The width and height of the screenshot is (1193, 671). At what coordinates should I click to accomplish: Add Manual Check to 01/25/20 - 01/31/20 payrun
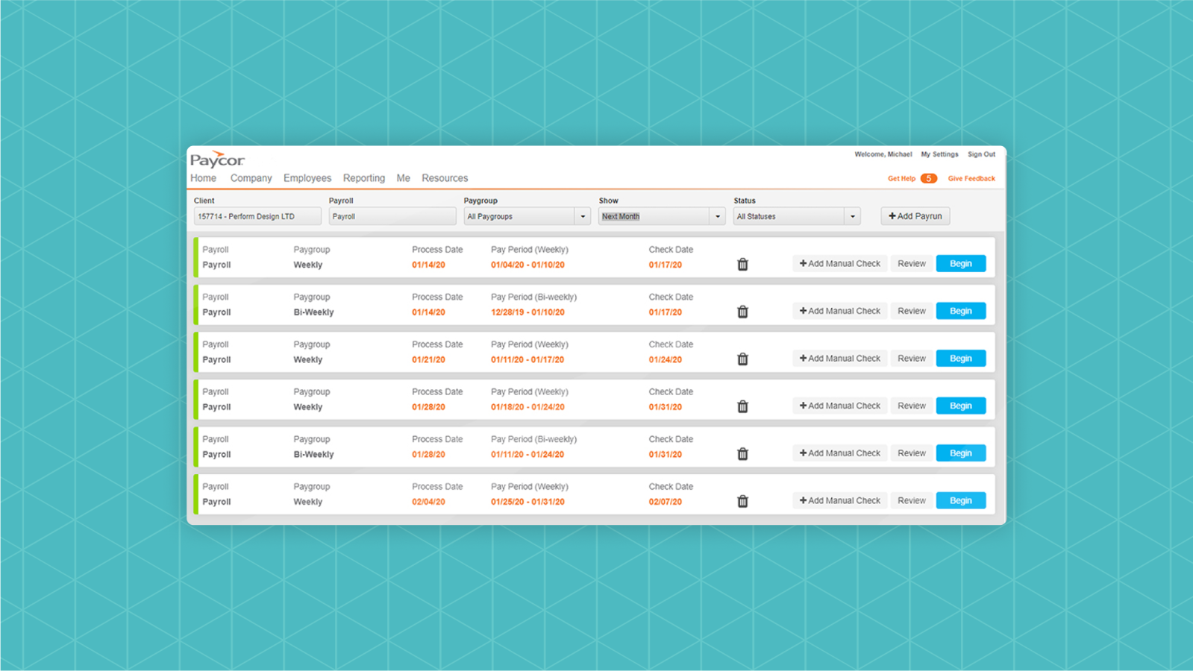840,500
